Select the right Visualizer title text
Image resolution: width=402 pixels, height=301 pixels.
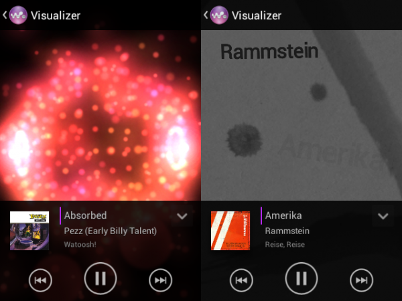[257, 15]
